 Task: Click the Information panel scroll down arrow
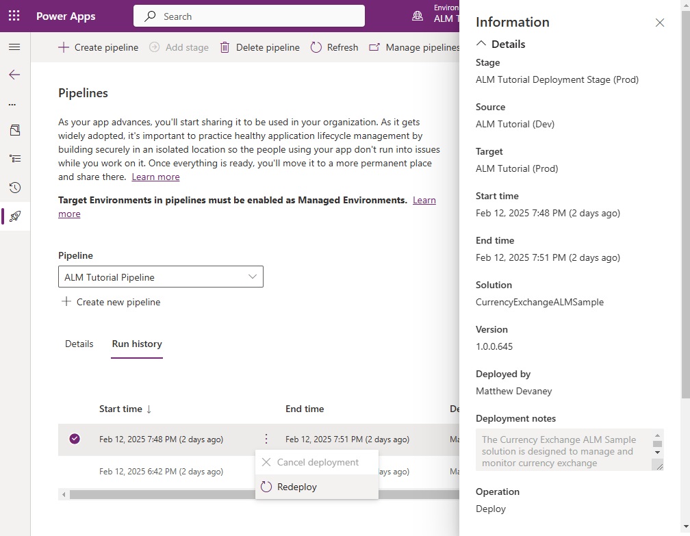(686, 526)
